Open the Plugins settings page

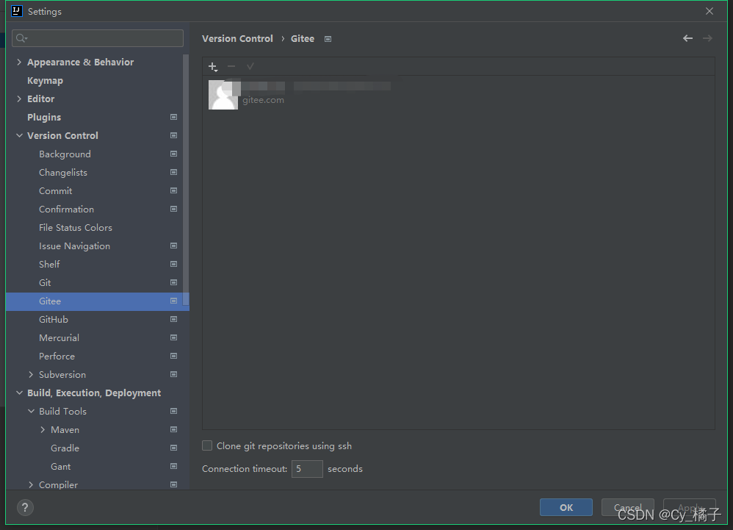44,118
